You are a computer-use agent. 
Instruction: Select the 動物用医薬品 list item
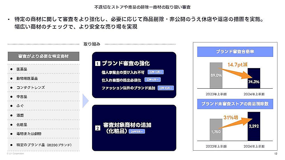(27, 78)
